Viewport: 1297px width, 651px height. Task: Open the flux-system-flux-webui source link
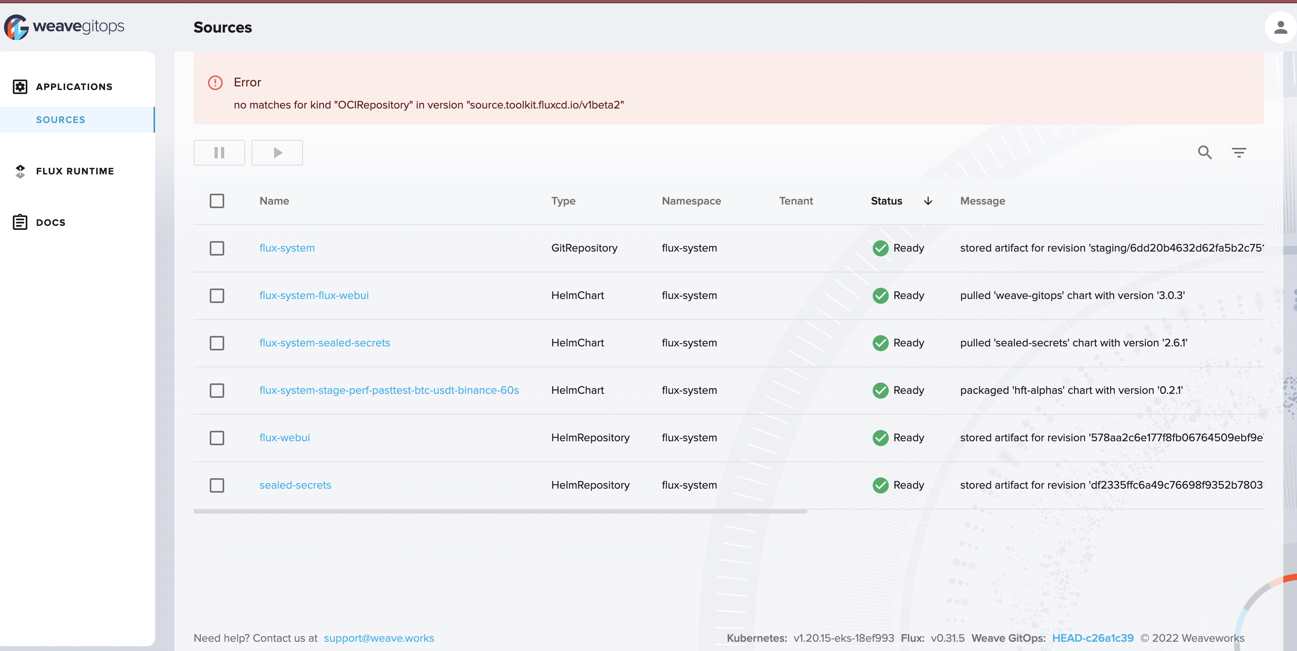pos(314,295)
